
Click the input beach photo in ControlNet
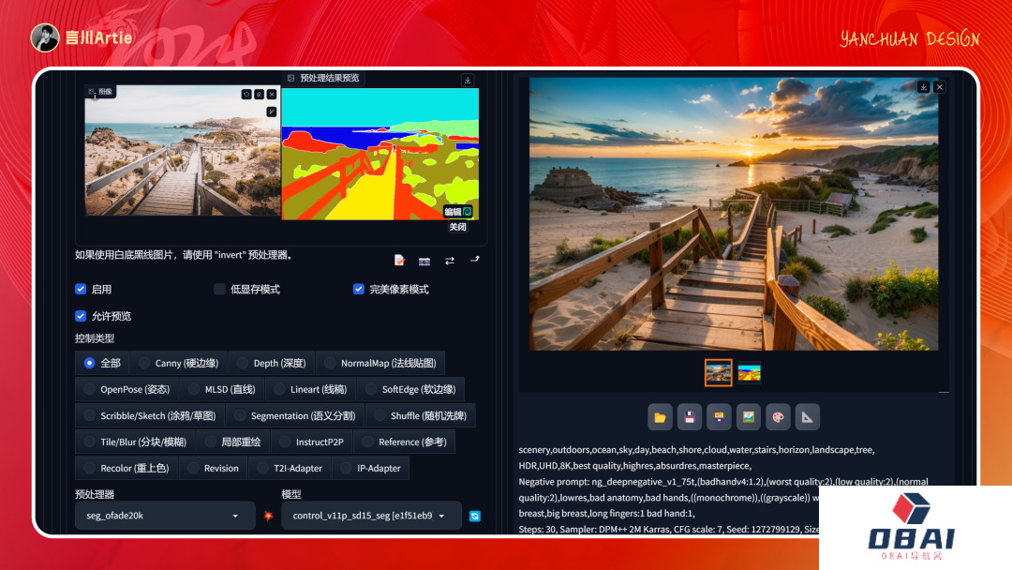point(183,152)
